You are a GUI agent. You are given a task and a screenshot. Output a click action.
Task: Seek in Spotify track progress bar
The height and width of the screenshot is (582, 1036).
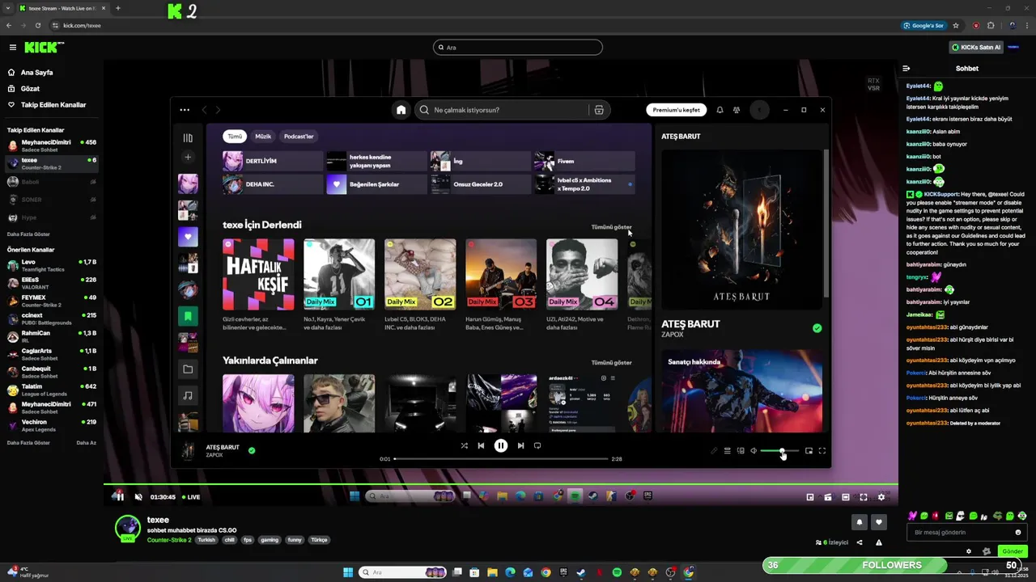click(x=501, y=458)
